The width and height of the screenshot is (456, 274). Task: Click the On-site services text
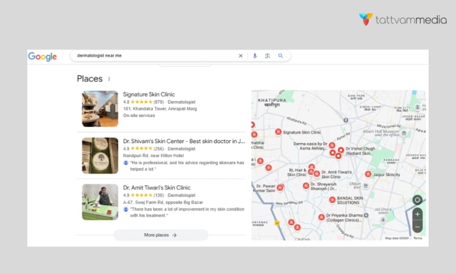point(139,116)
